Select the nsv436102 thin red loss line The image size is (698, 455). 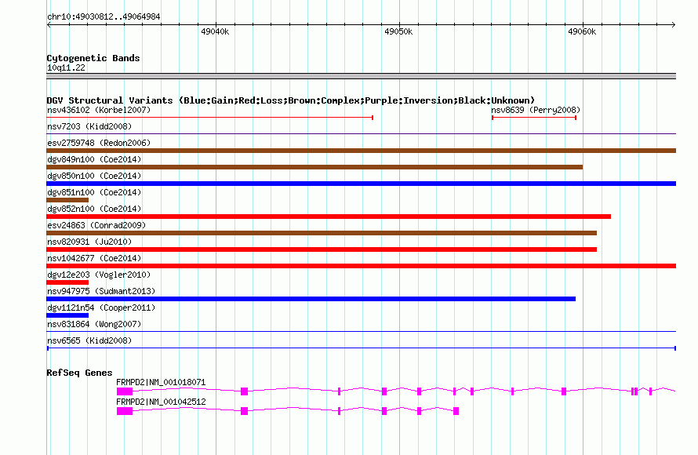pyautogui.click(x=209, y=118)
